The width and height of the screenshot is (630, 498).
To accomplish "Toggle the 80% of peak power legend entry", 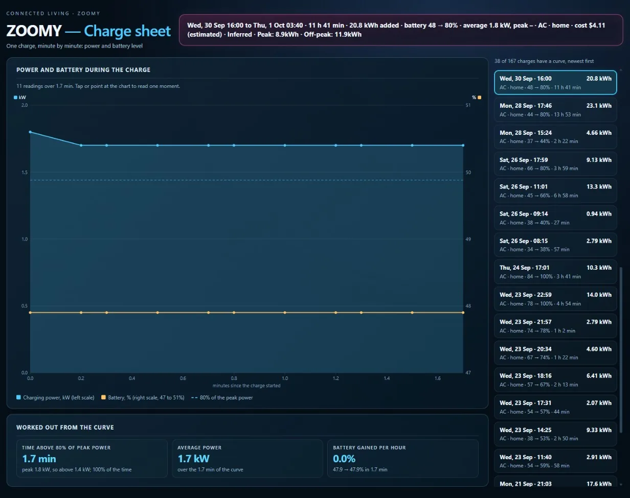I will pos(222,397).
